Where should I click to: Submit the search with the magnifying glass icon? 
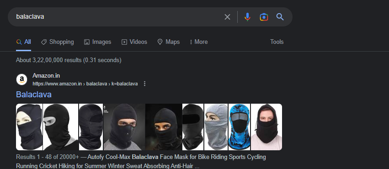(280, 17)
